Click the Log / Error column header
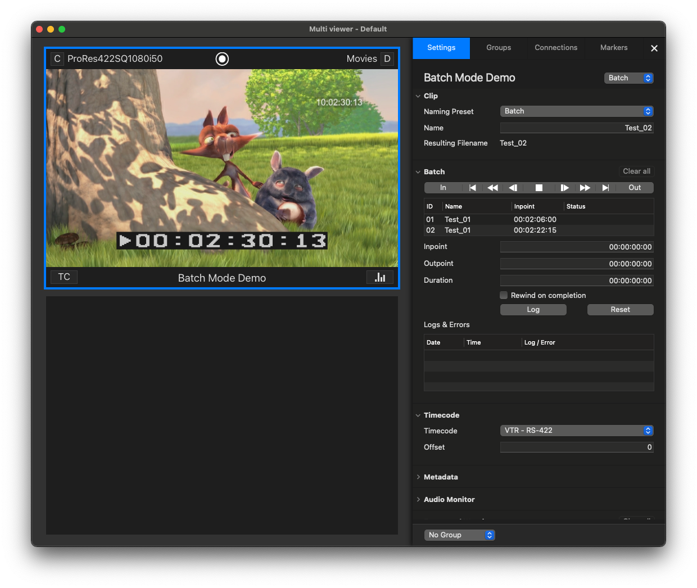The image size is (697, 588). (x=588, y=342)
